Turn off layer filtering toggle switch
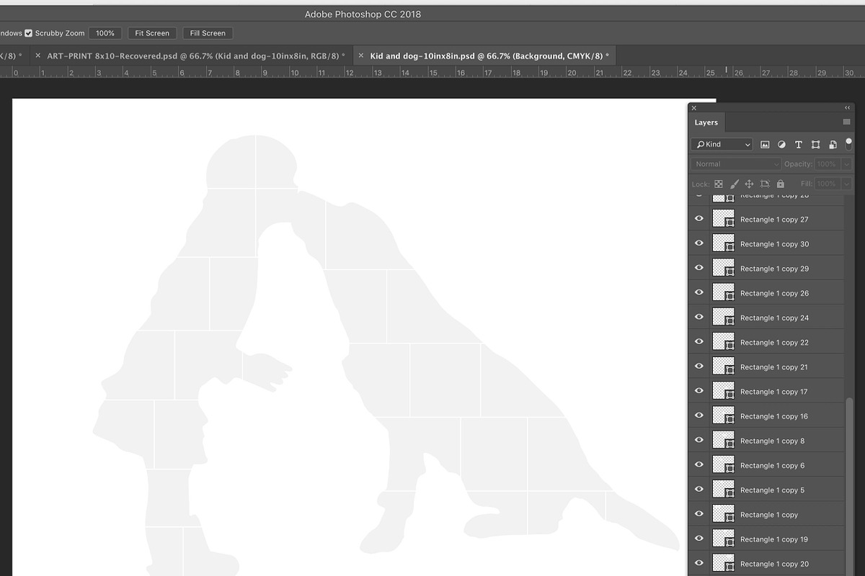Screen dimensions: 865x576 click(x=848, y=144)
